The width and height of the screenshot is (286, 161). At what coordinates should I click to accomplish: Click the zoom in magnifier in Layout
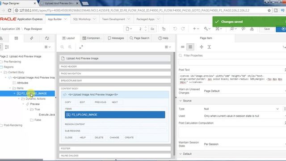70,47
